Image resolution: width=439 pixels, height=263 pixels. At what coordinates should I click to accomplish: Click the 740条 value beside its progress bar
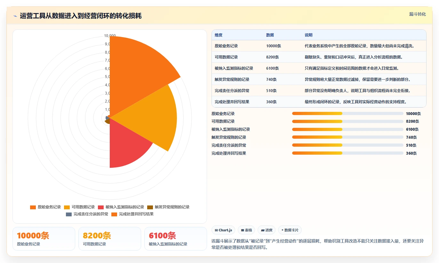(411, 137)
